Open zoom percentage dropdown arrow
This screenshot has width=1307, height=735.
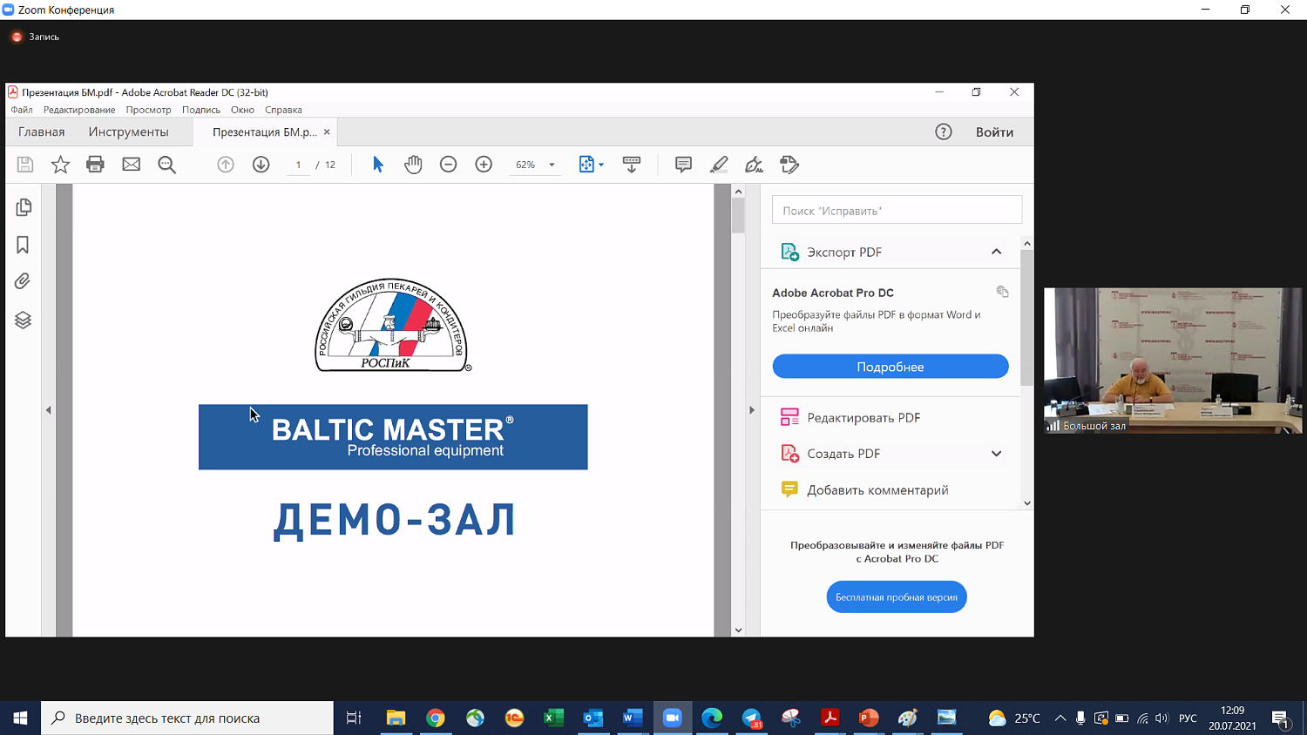tap(552, 165)
